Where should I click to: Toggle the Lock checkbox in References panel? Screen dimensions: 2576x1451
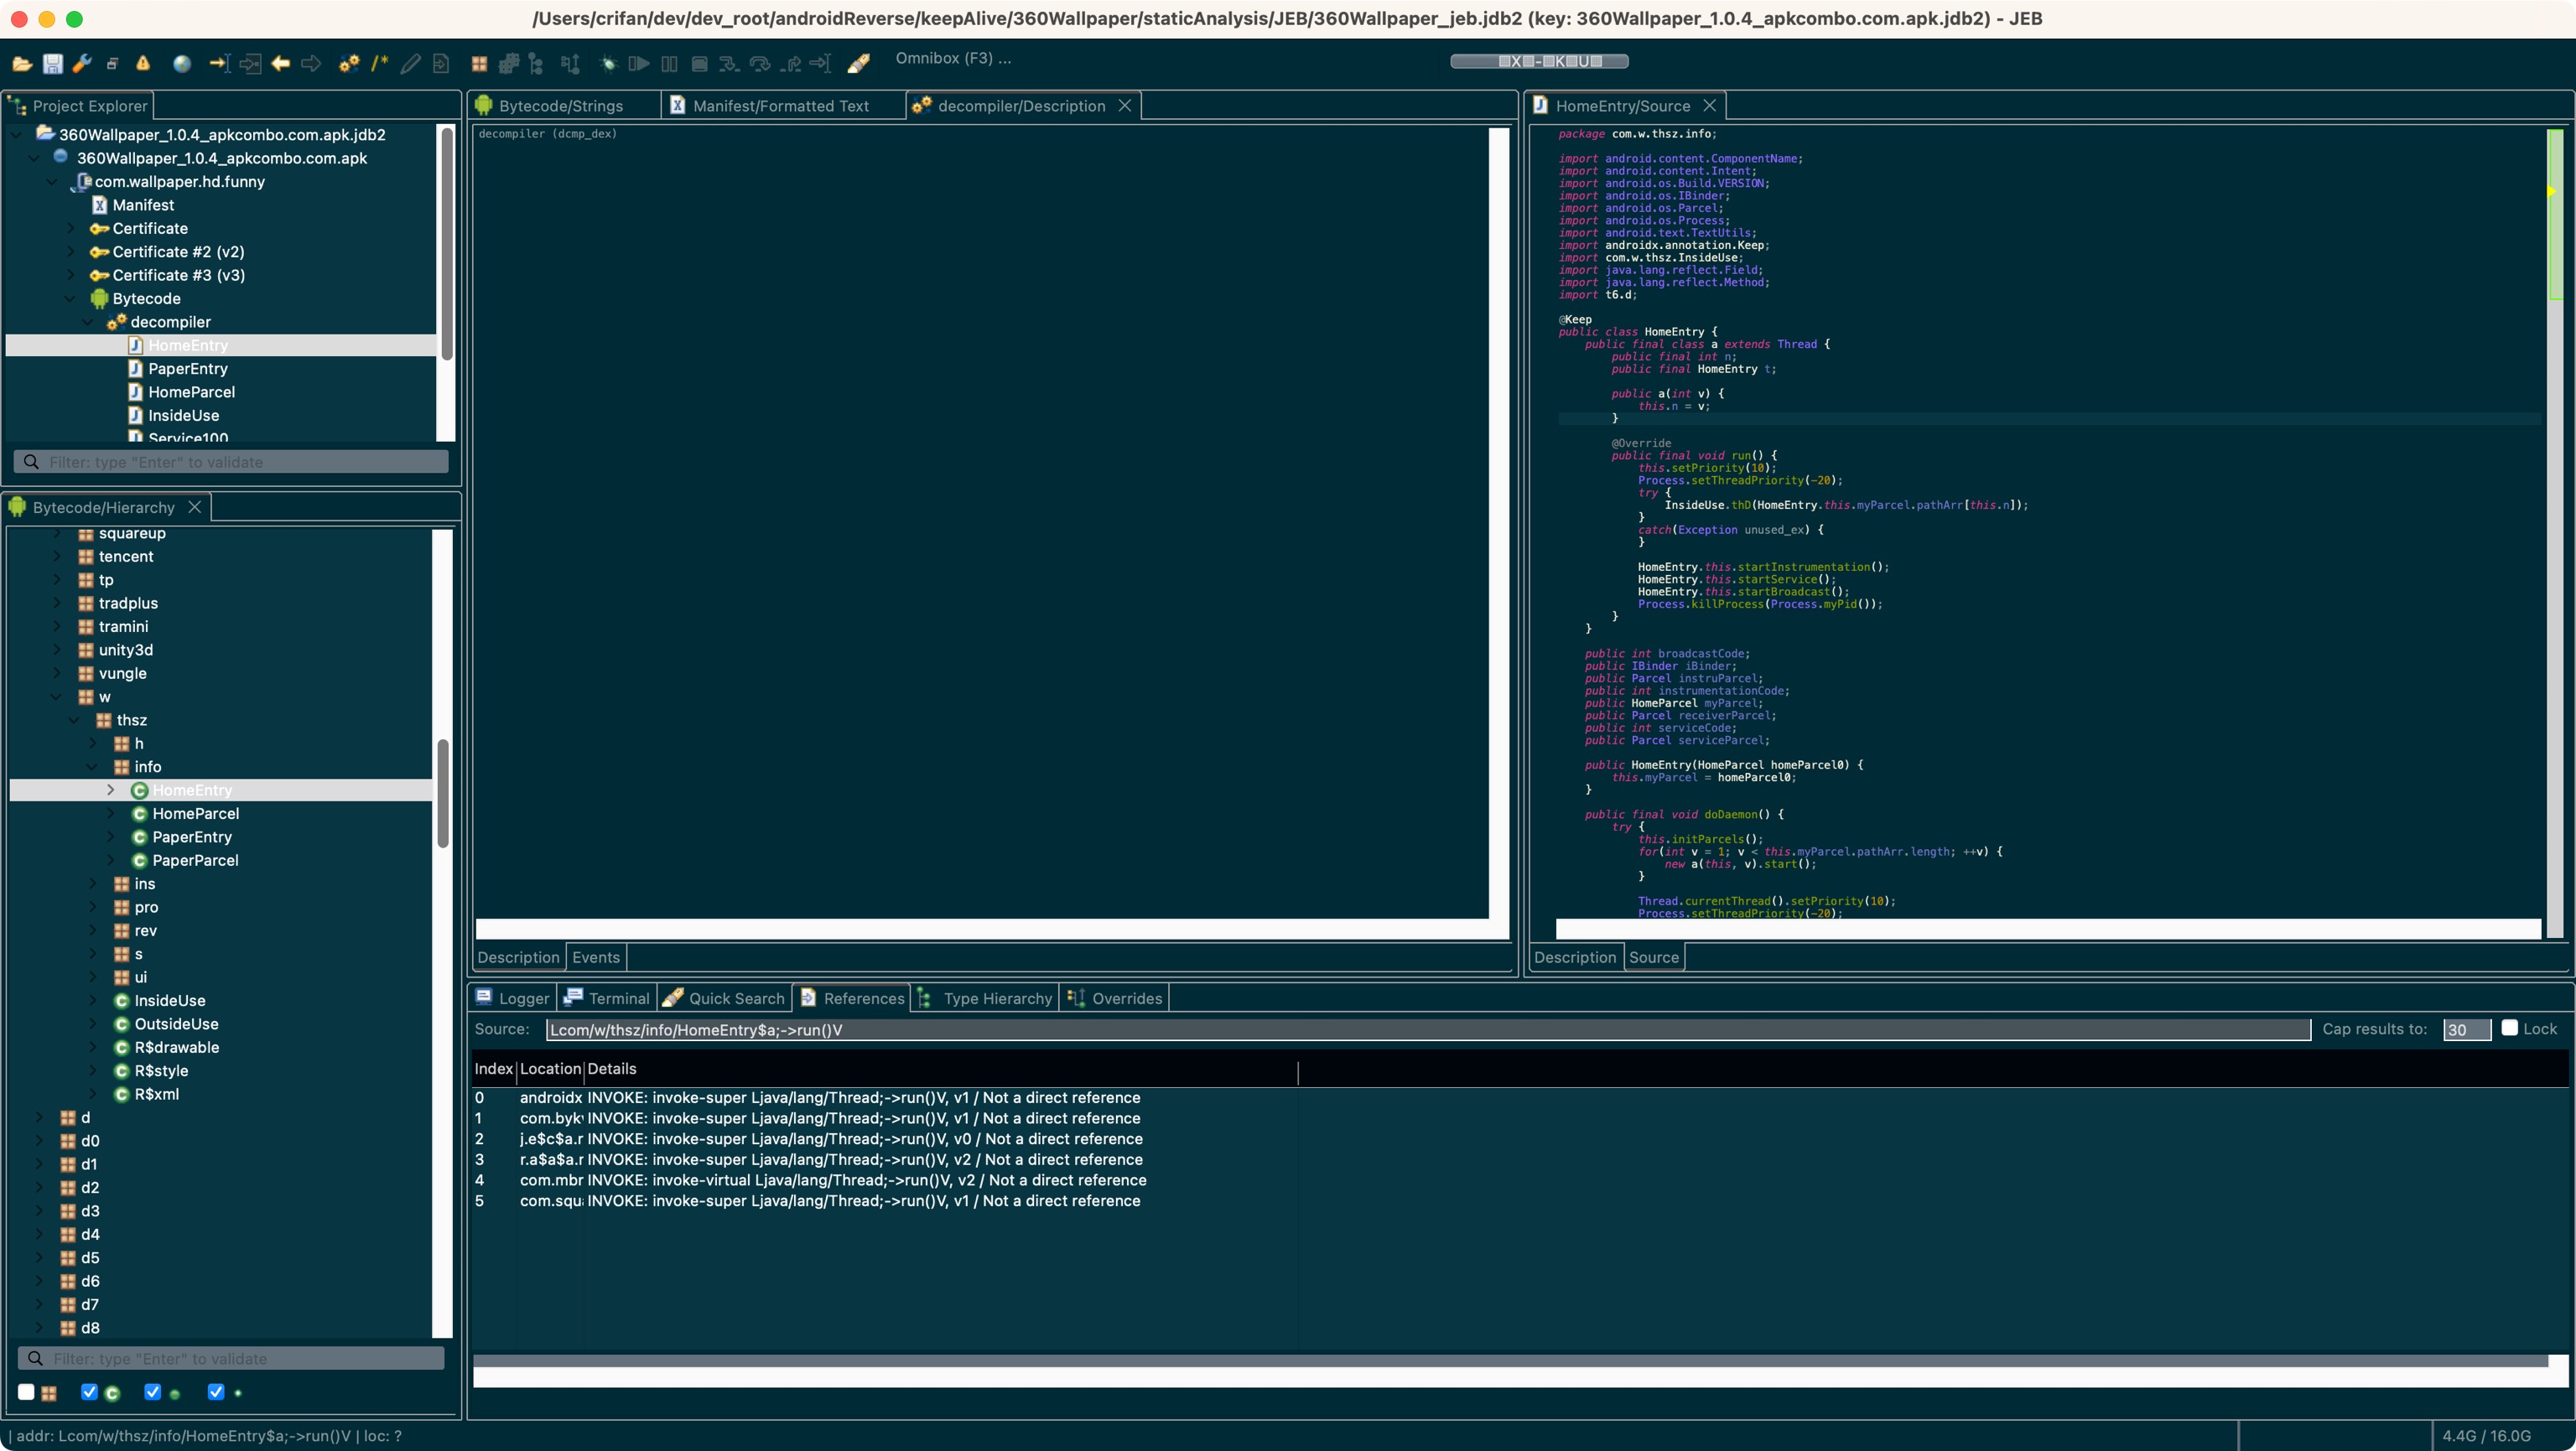tap(2509, 1028)
